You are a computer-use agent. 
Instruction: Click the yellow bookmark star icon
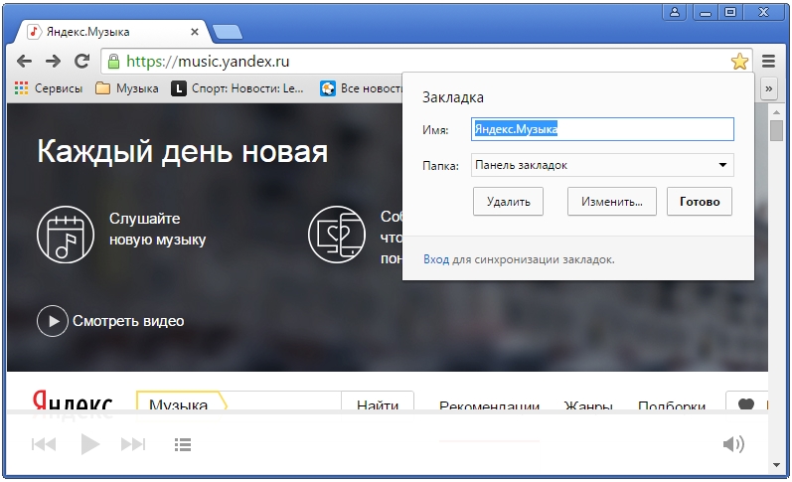pos(739,62)
